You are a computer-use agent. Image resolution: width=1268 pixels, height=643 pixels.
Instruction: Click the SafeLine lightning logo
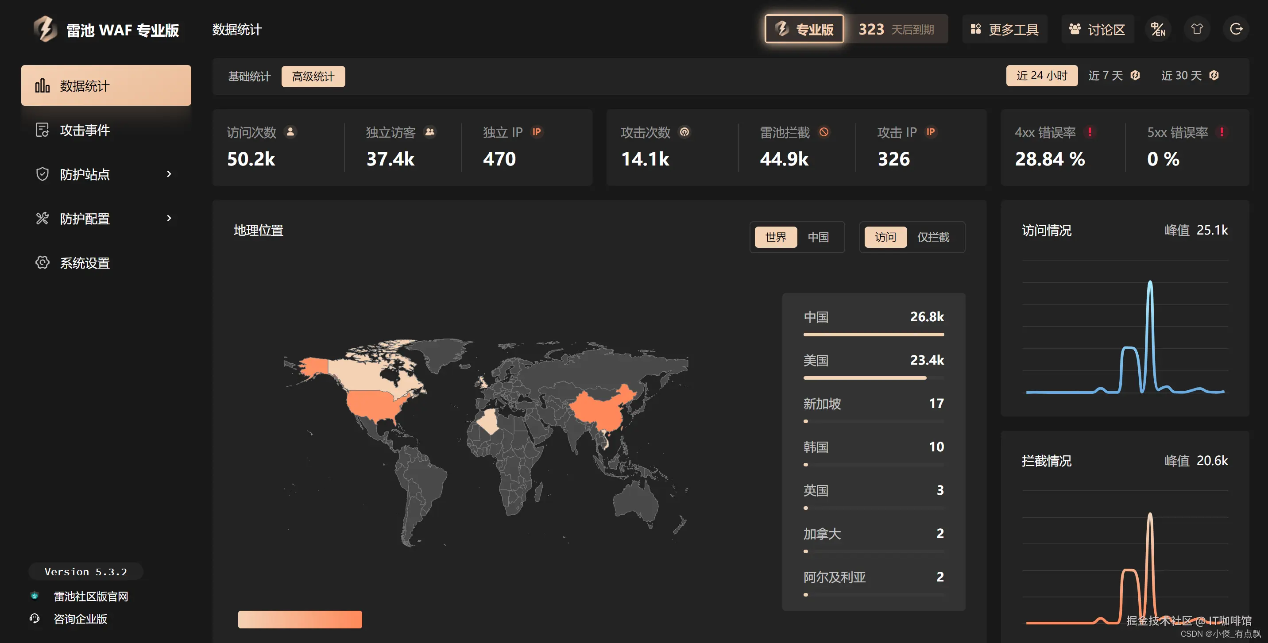tap(45, 29)
